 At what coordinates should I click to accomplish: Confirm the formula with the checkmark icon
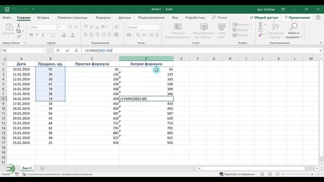coord(67,51)
